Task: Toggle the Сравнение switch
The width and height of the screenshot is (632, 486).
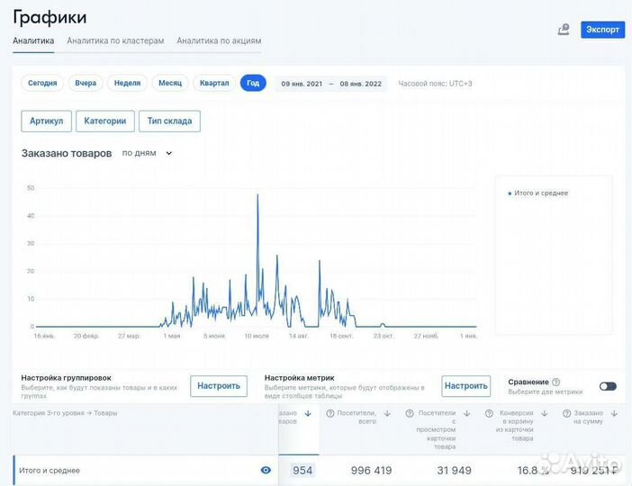Action: click(608, 386)
